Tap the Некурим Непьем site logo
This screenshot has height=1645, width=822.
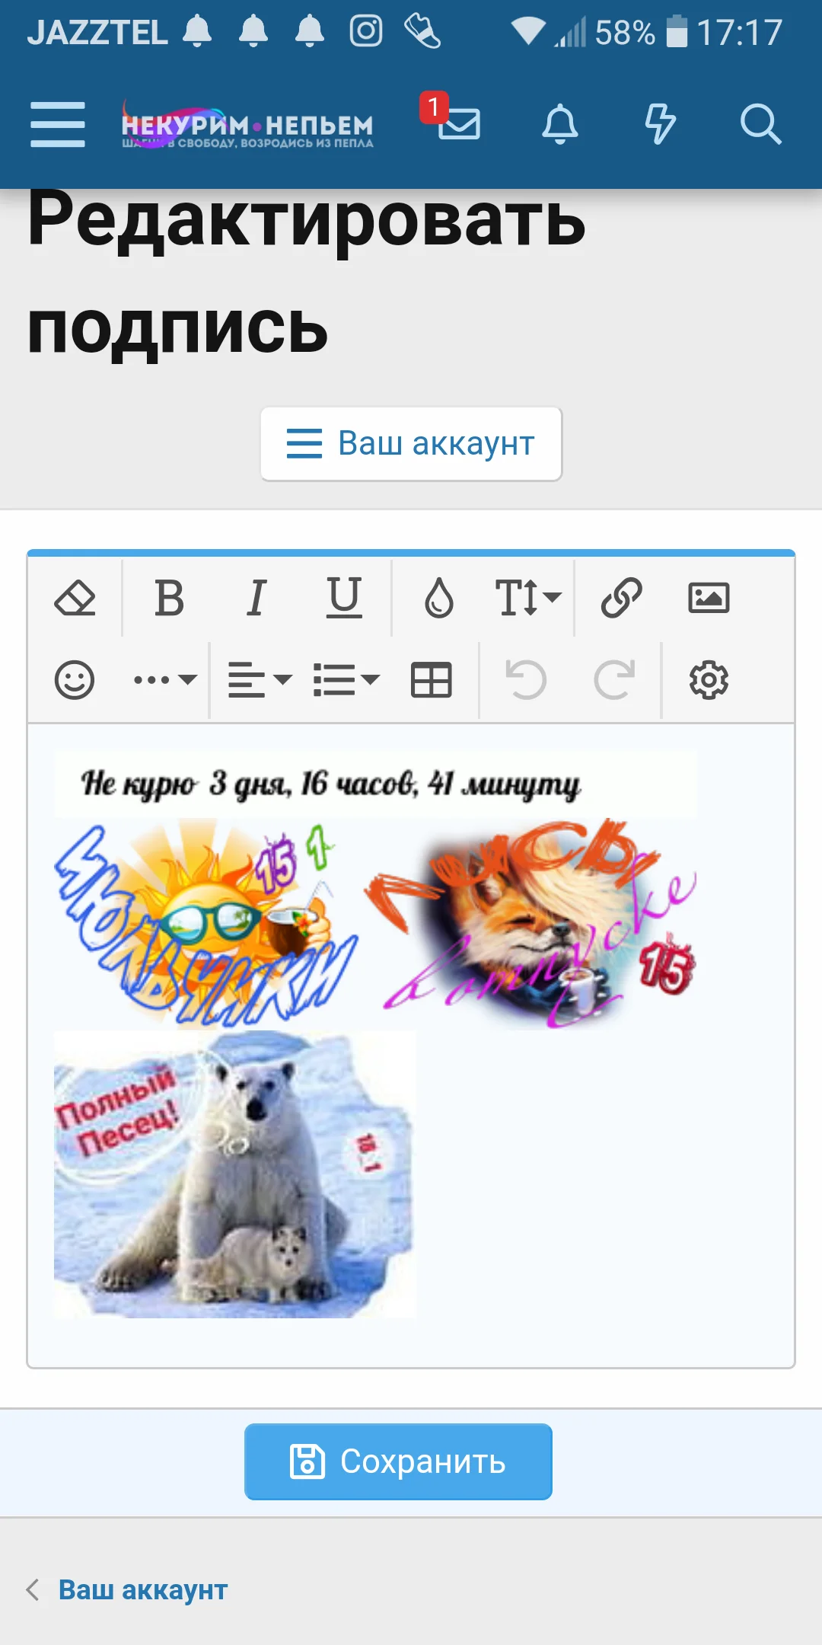pos(247,124)
